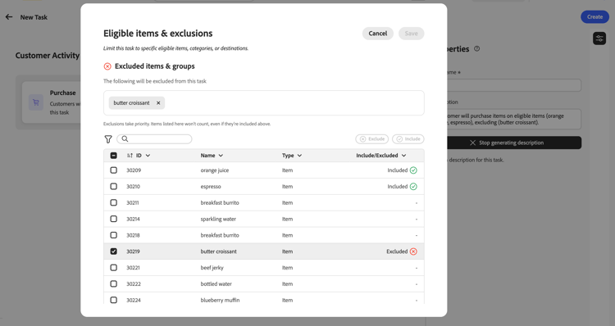Click the New Task page title
The width and height of the screenshot is (615, 326).
[34, 17]
